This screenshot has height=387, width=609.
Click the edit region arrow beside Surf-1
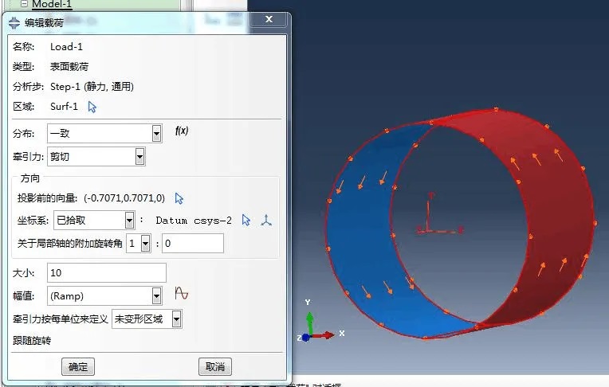(92, 107)
